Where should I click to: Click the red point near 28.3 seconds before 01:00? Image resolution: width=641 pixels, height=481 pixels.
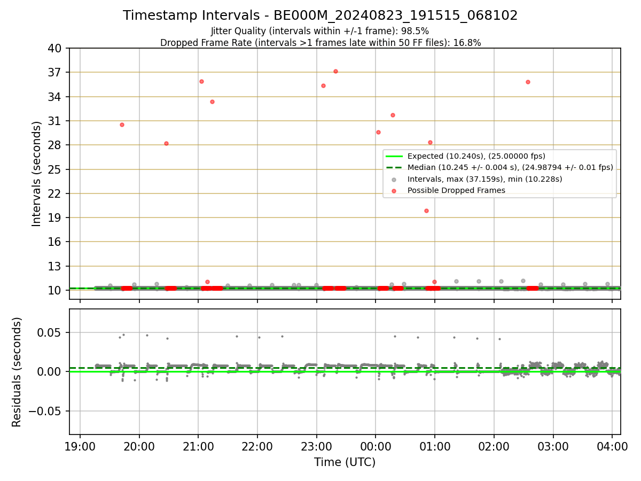coord(430,142)
